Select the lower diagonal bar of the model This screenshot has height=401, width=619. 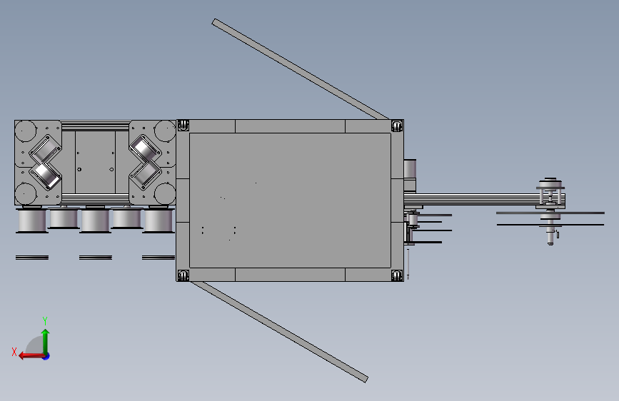(279, 332)
